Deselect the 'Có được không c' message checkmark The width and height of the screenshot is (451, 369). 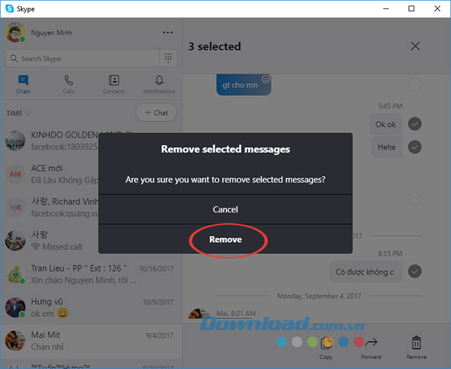point(414,271)
